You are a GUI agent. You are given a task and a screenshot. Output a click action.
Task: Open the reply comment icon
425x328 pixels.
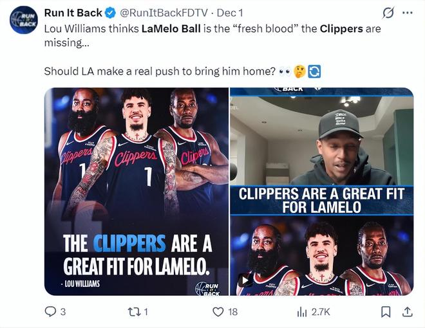pos(50,312)
